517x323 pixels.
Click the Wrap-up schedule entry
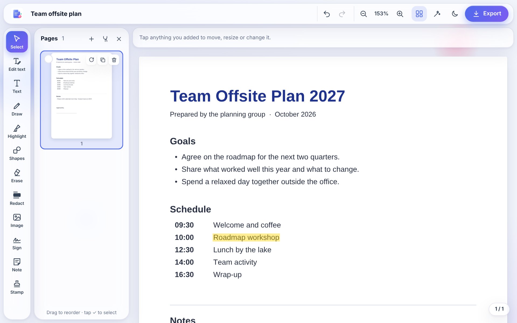coord(227,275)
